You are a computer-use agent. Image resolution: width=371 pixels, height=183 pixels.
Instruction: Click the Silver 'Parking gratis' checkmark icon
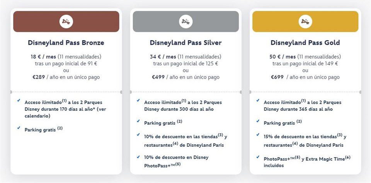[138, 121]
